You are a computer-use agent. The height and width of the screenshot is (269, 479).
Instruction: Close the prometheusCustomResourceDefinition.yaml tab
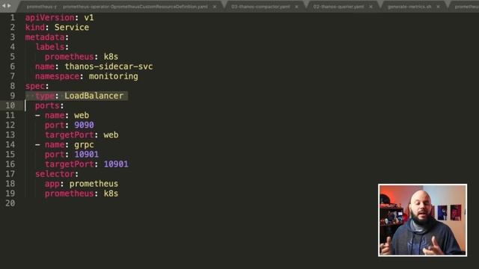215,7
